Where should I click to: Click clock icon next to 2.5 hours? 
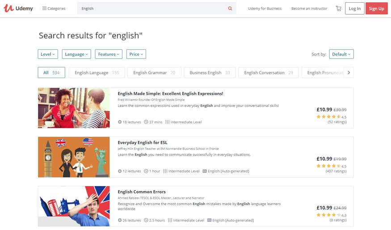pos(146,220)
